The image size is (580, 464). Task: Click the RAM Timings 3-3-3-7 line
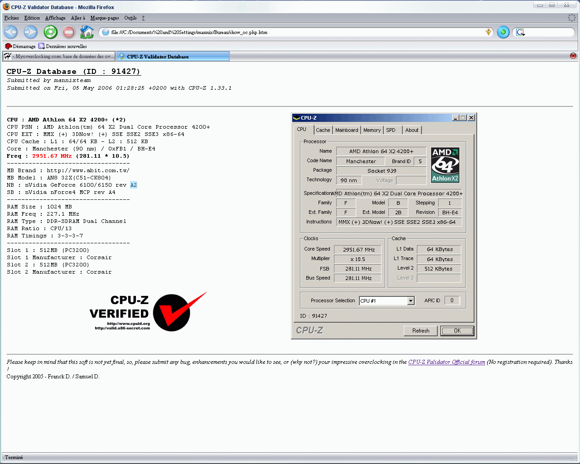[x=45, y=236]
